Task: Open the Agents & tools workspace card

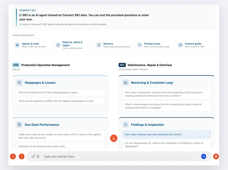Action: pyautogui.click(x=32, y=45)
